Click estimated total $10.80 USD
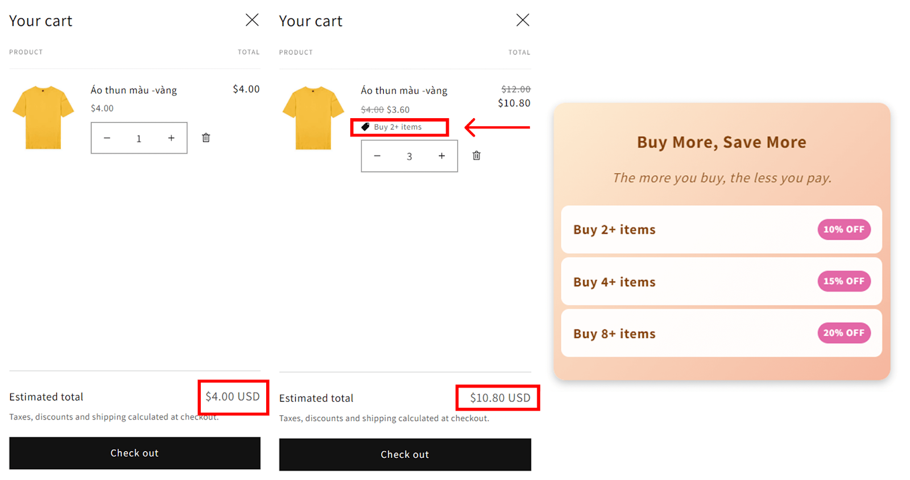Image resolution: width=910 pixels, height=480 pixels. 500,398
